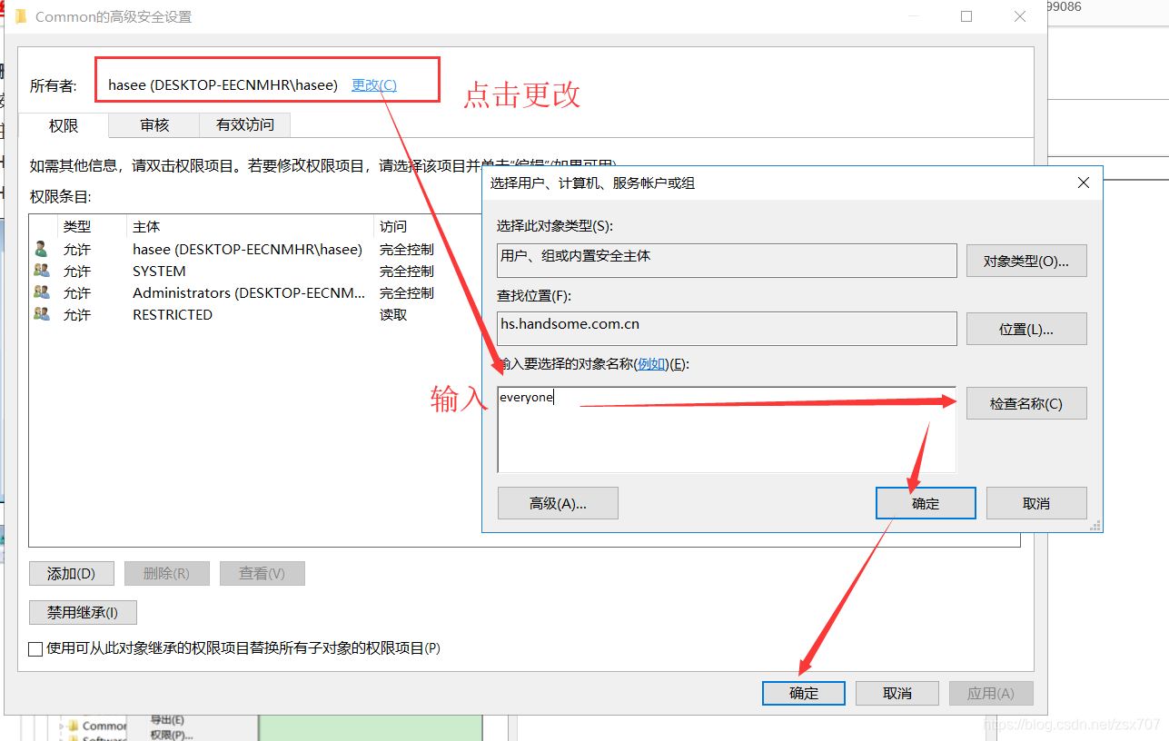Open the 有效访问 tab
Image resolution: width=1169 pixels, height=741 pixels.
pos(245,124)
